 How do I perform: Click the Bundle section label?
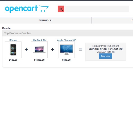[6, 28]
